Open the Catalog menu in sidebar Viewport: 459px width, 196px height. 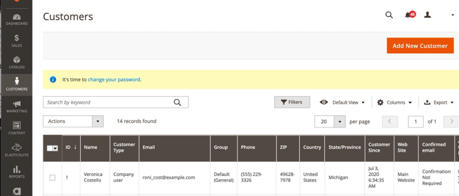coord(16,63)
